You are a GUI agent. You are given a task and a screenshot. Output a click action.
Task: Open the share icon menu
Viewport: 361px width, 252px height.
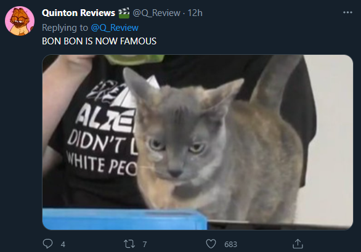(x=298, y=244)
